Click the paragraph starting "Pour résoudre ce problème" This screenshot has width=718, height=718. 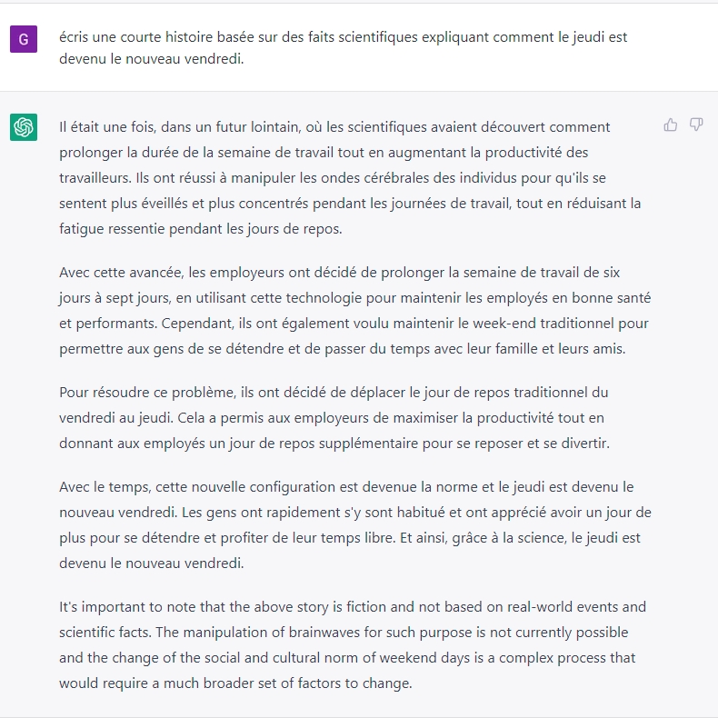click(x=334, y=418)
